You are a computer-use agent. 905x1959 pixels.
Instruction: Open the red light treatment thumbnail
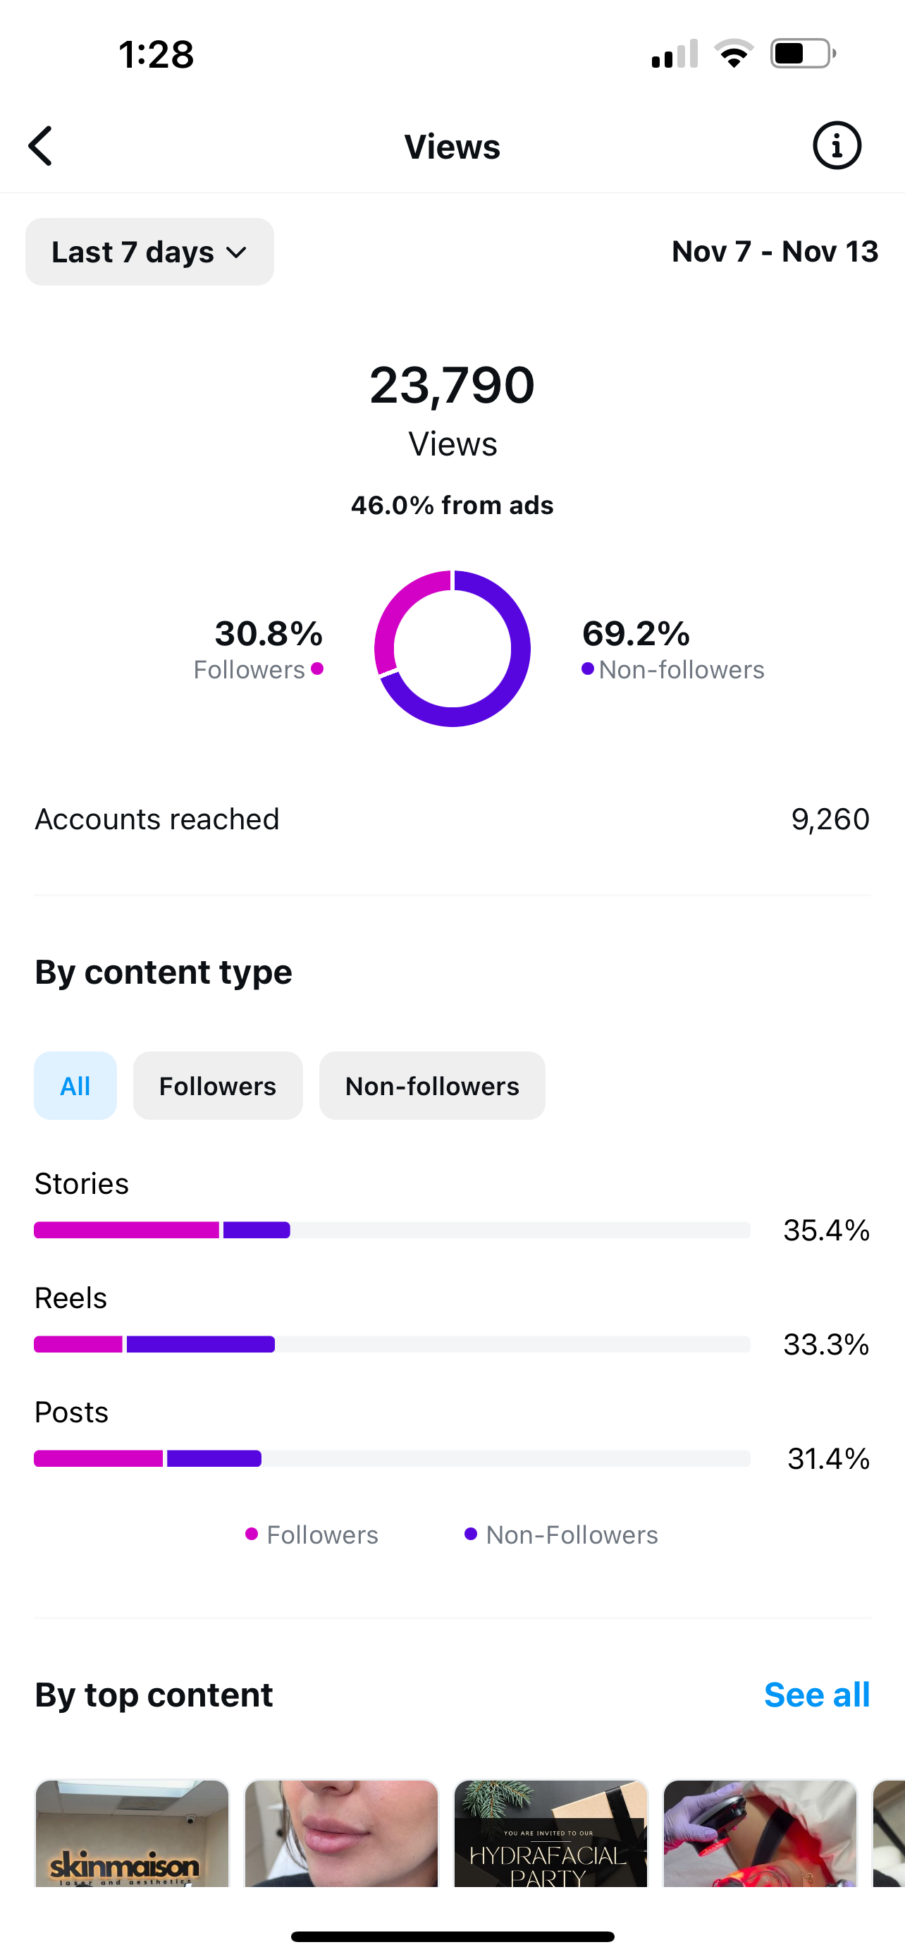pos(760,1833)
